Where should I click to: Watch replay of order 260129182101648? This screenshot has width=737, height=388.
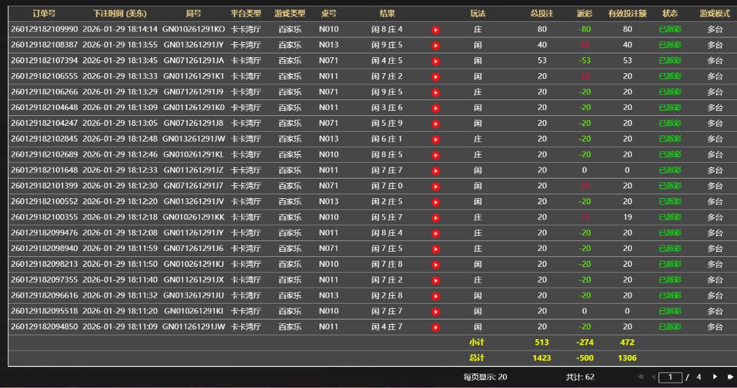point(435,171)
